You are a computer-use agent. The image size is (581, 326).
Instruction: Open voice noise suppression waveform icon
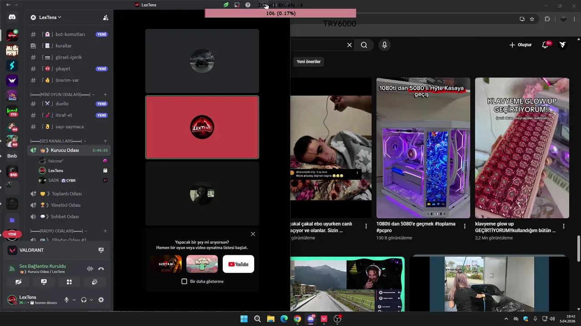pos(90,268)
